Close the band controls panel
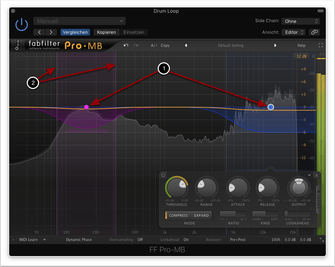Screen dimensions: 335x267 click(x=316, y=175)
